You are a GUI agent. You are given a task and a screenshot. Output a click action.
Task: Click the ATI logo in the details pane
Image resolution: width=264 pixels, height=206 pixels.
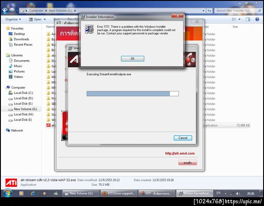pos(11,182)
